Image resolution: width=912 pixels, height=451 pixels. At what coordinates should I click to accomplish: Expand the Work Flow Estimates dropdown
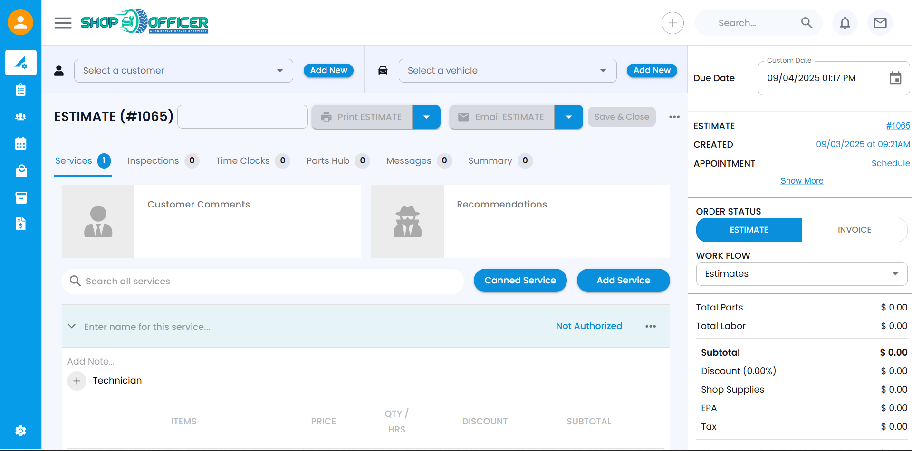tap(801, 274)
